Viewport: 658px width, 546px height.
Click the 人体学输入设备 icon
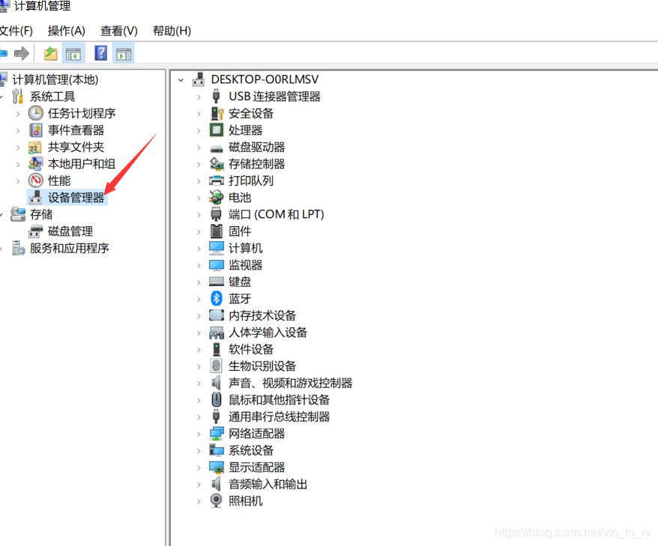217,333
